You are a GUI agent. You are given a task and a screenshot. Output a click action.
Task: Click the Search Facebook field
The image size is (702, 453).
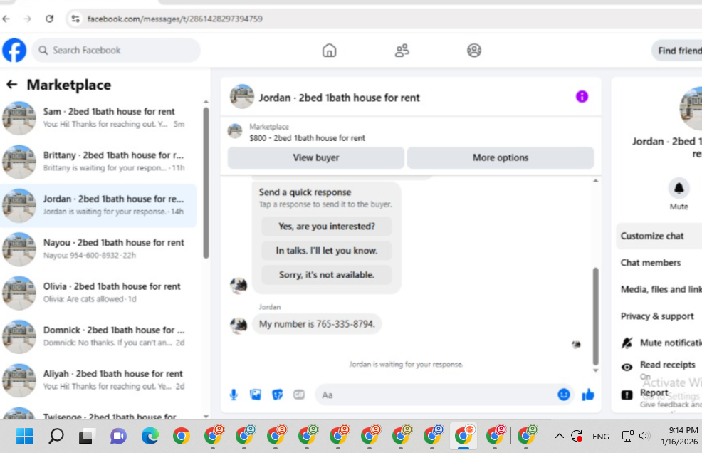pyautogui.click(x=116, y=50)
